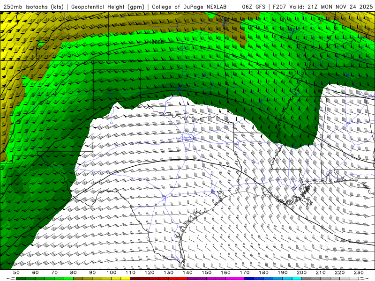Click the "F207" forecast hour label
The width and height of the screenshot is (375, 281).
280,7
